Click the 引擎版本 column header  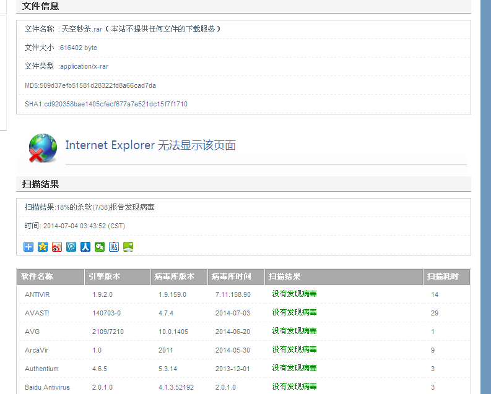pyautogui.click(x=104, y=276)
